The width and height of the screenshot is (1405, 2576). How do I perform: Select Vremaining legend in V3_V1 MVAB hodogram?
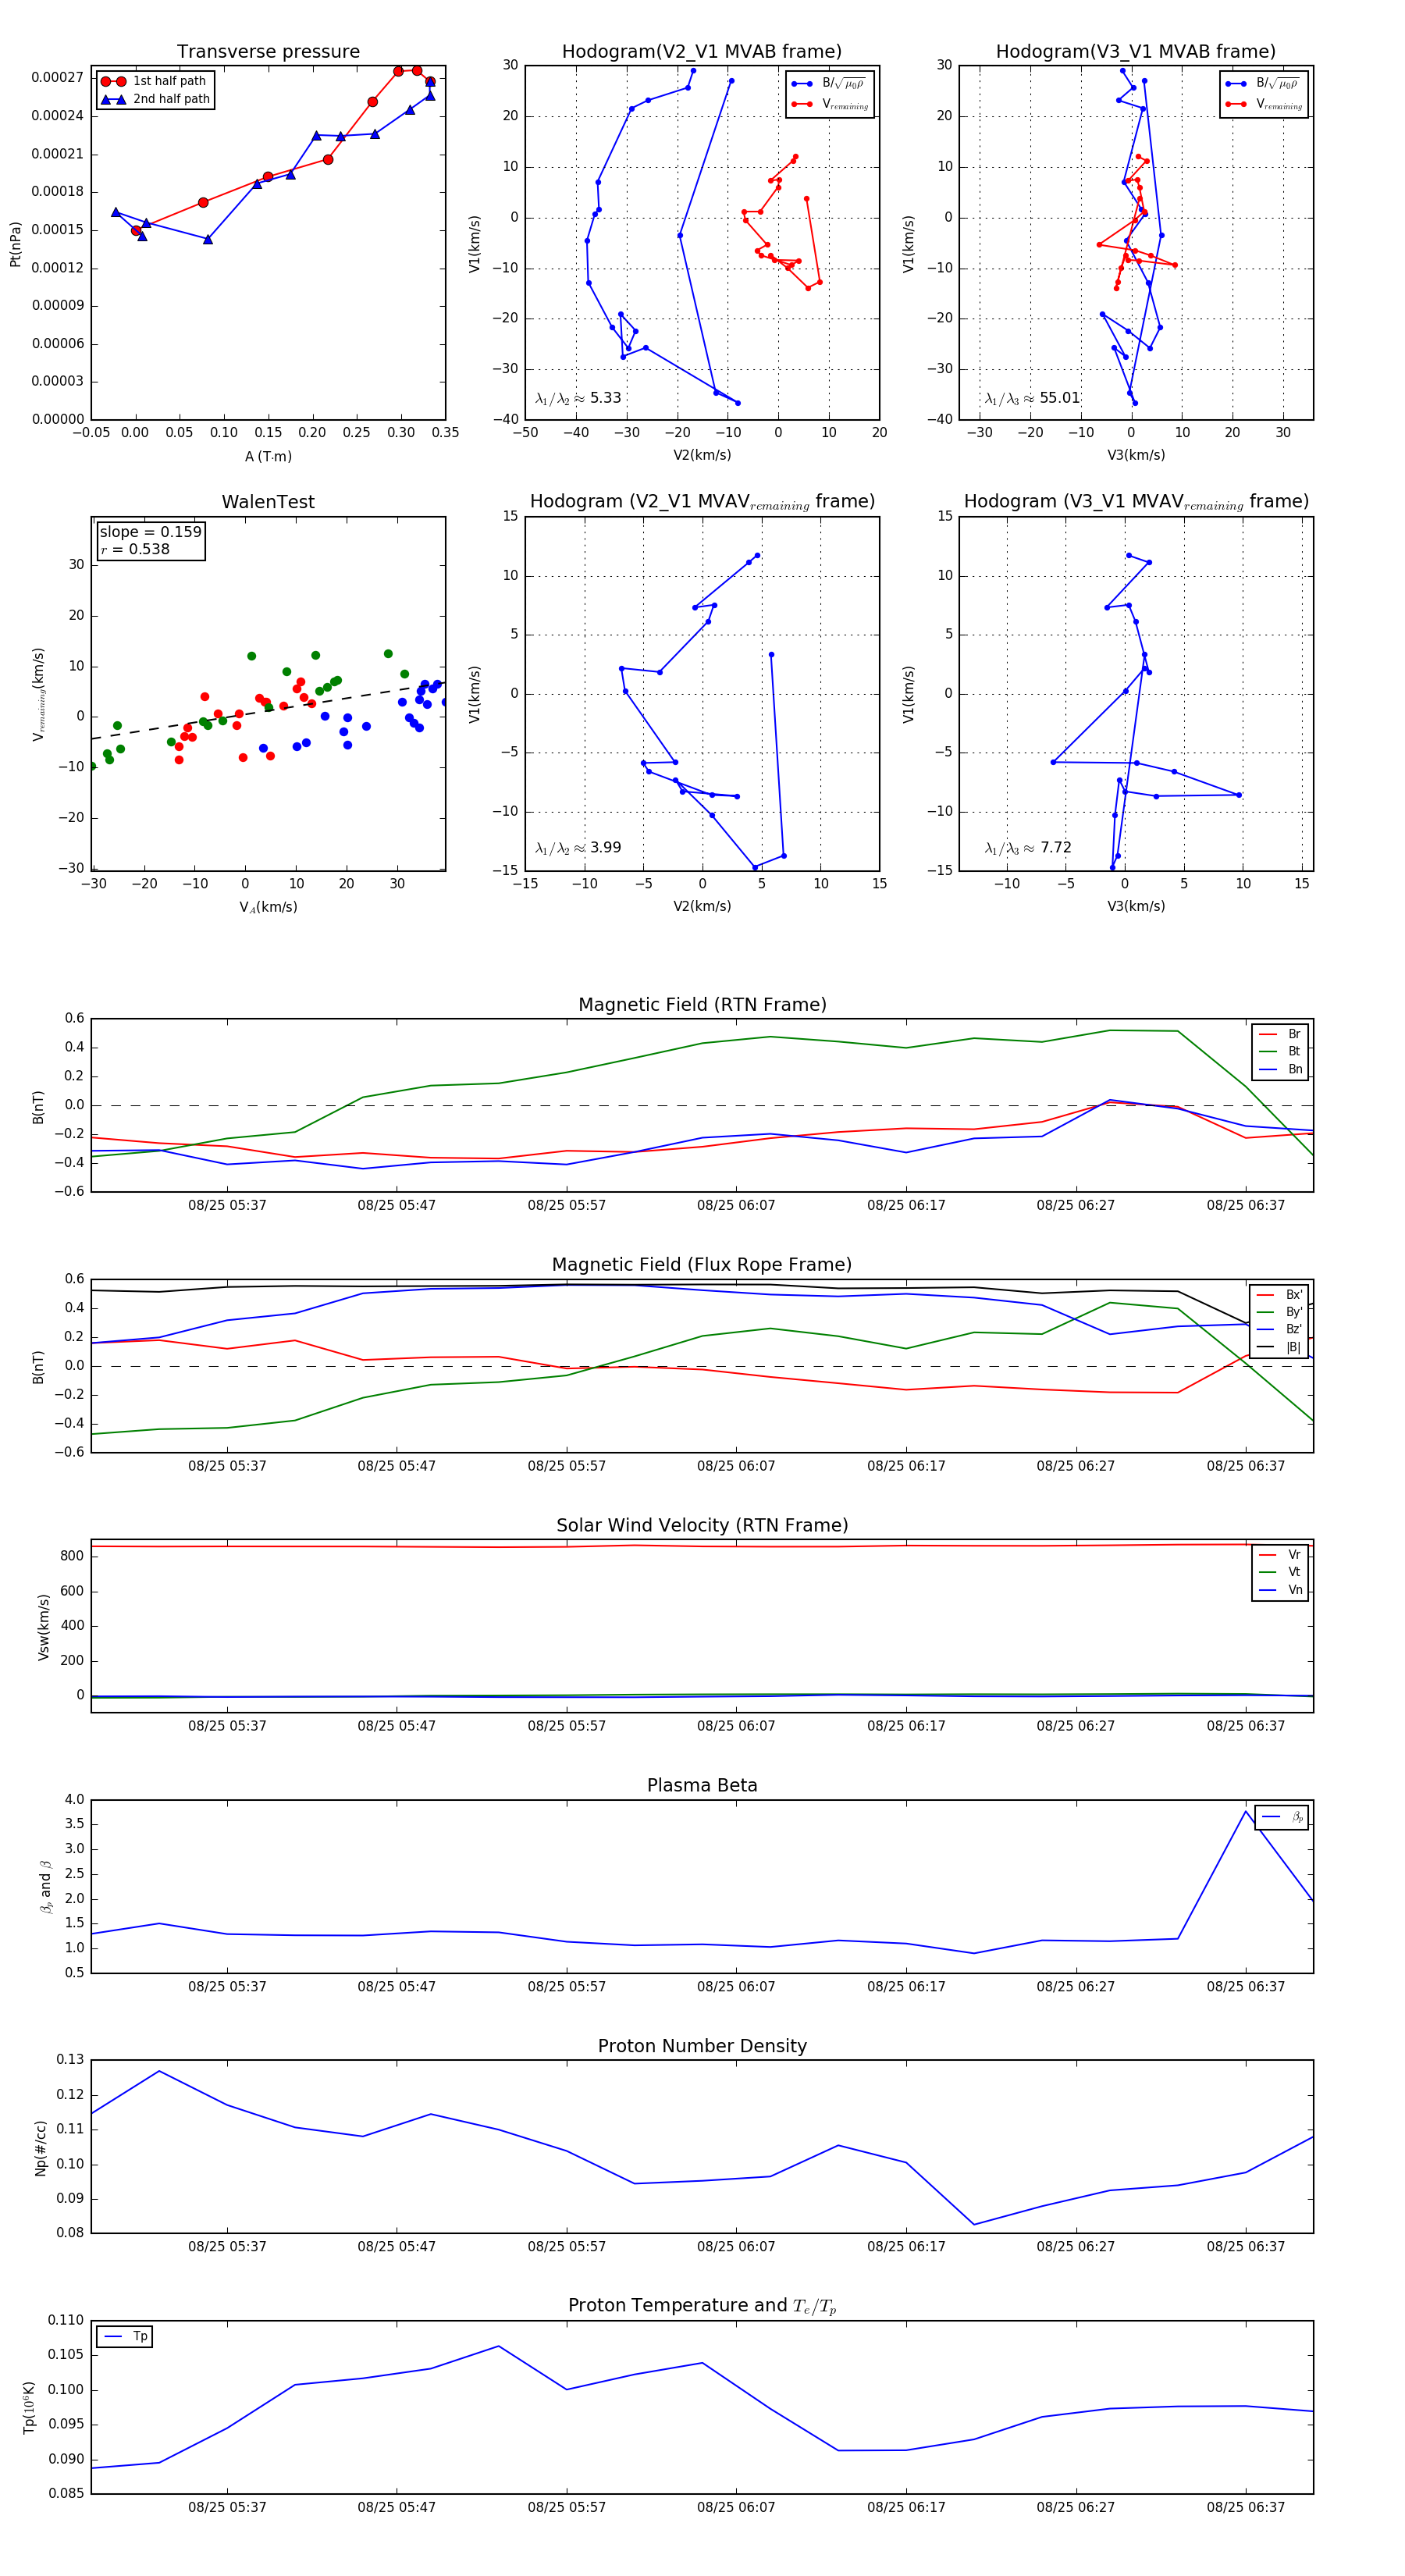pyautogui.click(x=1264, y=104)
